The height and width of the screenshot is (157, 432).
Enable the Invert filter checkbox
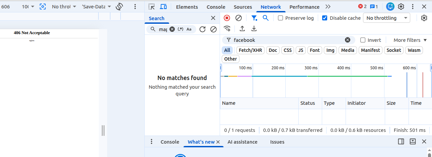(x=363, y=40)
